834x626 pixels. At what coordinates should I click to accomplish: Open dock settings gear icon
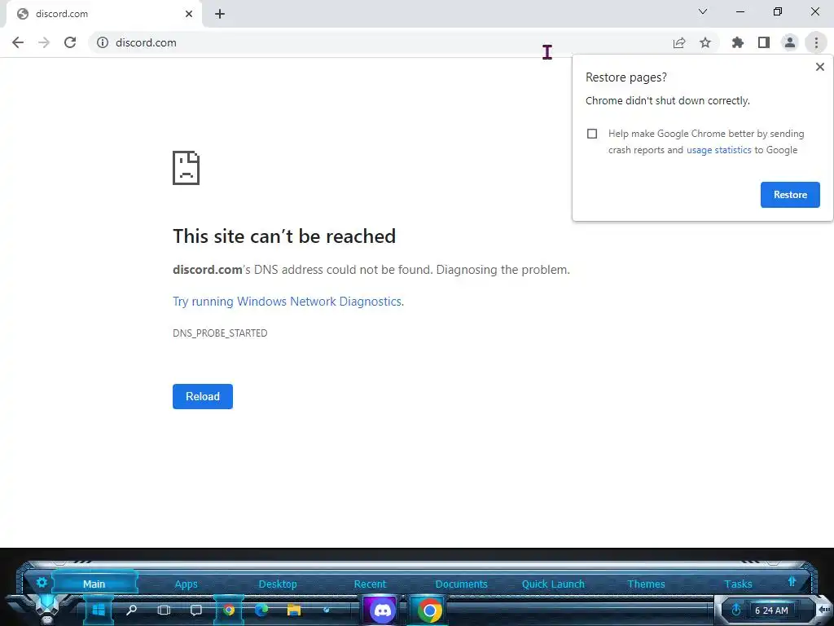(42, 582)
